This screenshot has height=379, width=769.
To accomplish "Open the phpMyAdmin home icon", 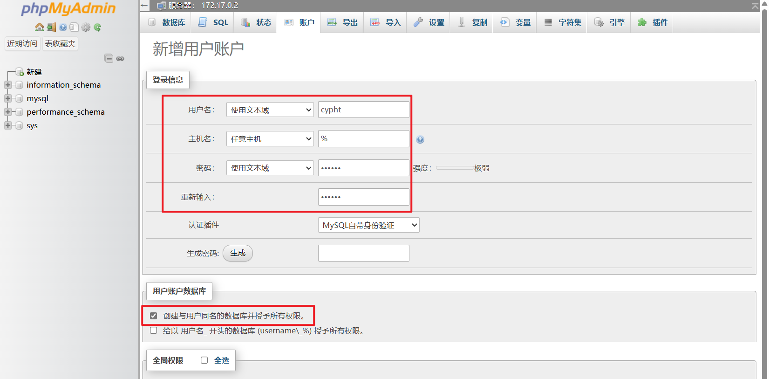I will click(x=40, y=28).
